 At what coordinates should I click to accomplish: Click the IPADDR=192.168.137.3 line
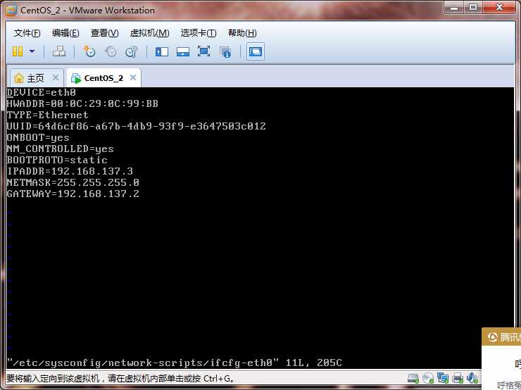pos(70,171)
